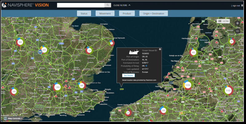The width and height of the screenshot is (246, 124).
Task: Click the sign out link
Action: coord(236,6)
